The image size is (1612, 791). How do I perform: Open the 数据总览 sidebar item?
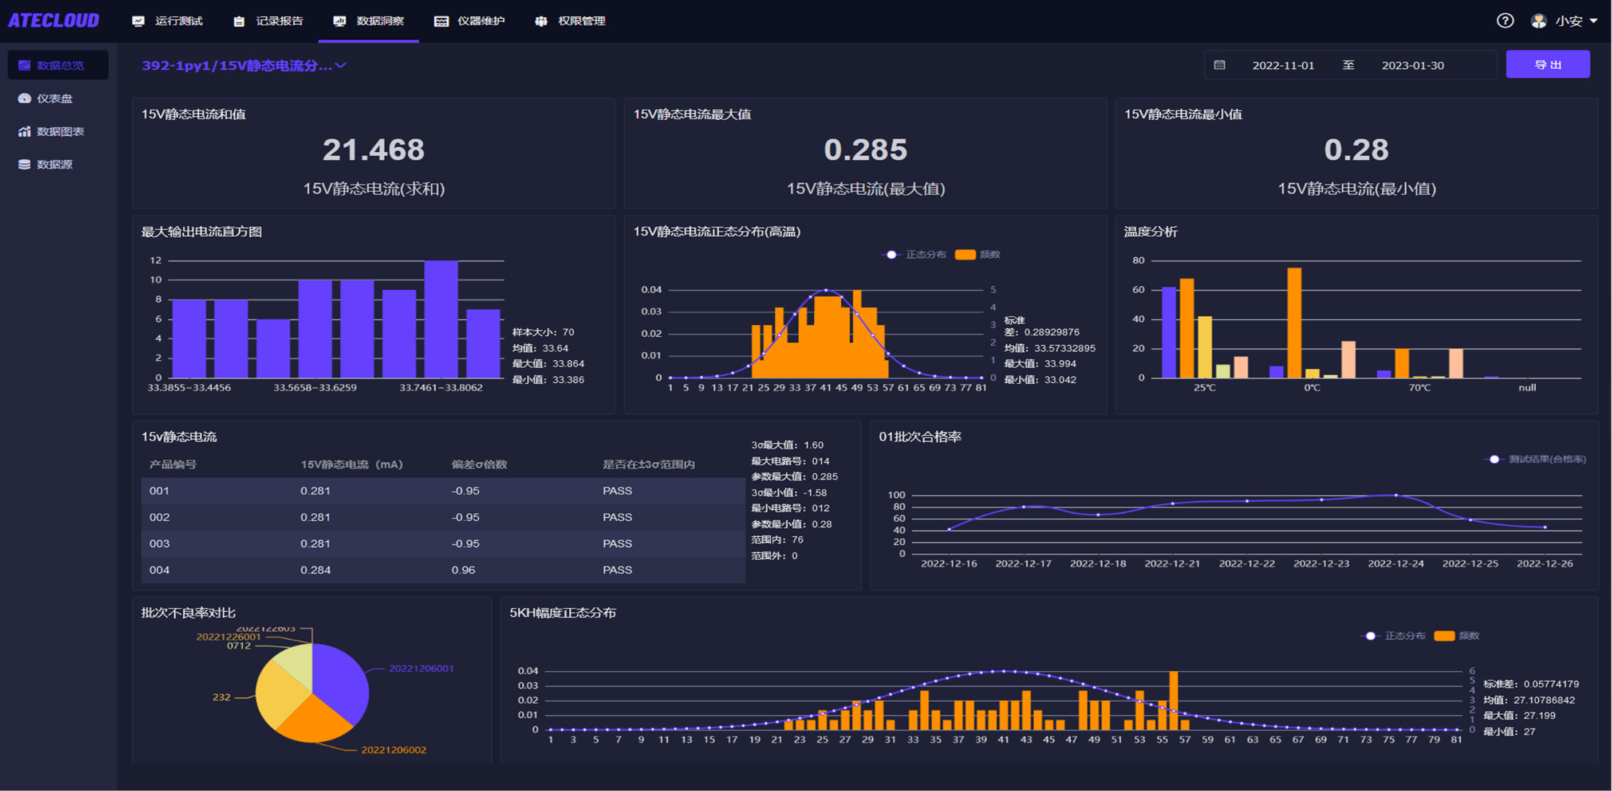[58, 65]
